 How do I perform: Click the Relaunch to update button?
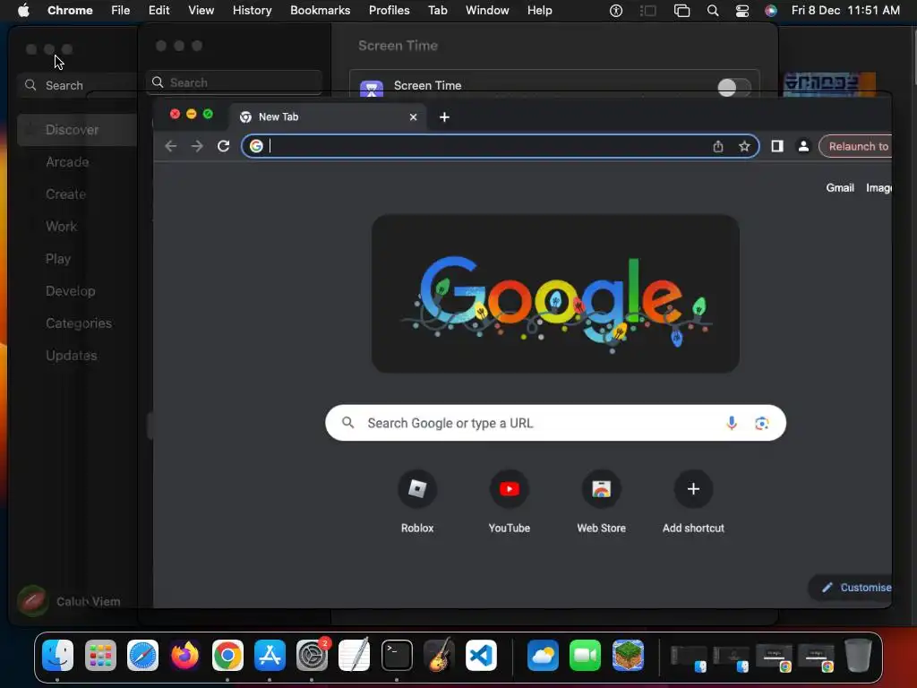coord(855,146)
